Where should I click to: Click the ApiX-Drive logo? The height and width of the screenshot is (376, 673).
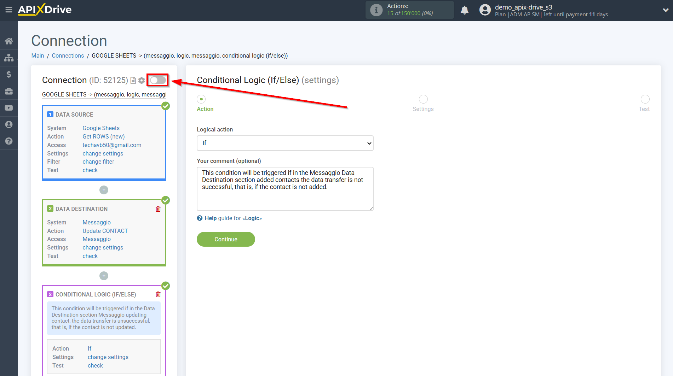[x=45, y=10]
